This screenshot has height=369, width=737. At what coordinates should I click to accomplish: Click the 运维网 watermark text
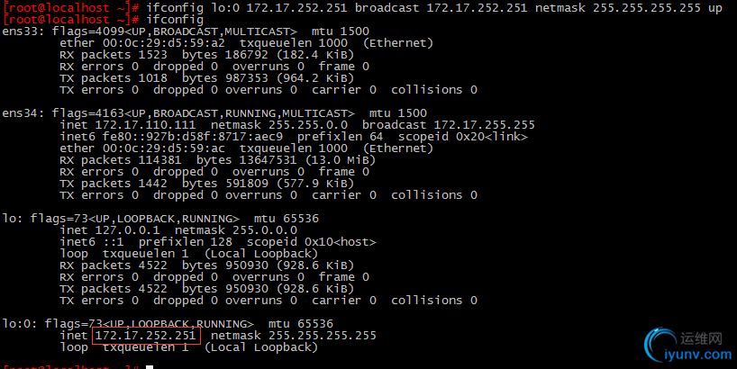click(701, 338)
